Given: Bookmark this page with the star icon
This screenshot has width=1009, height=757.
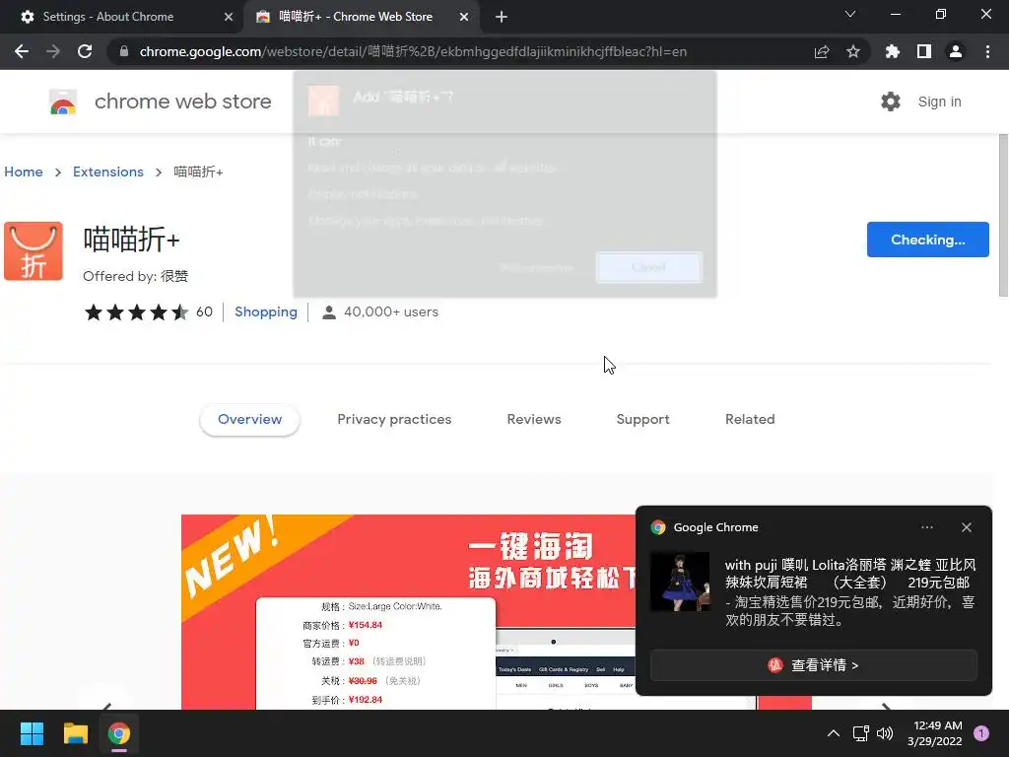Looking at the screenshot, I should [x=853, y=51].
